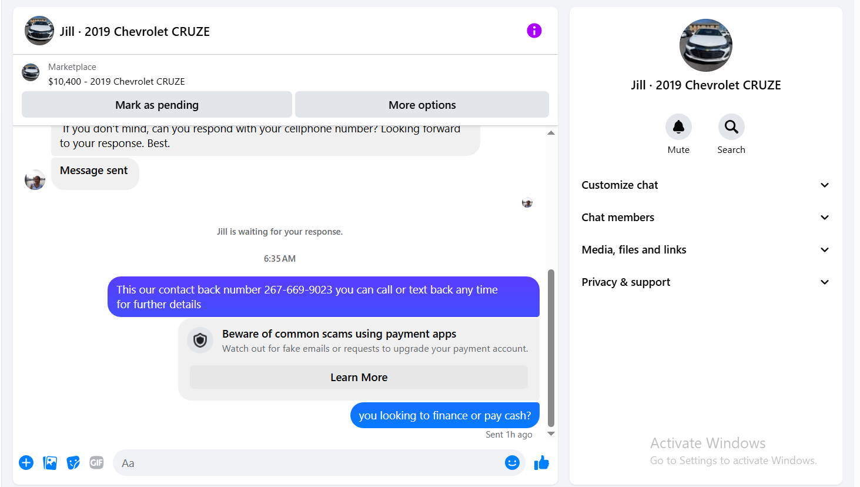Open conversation information with the purple info icon
Screen dimensions: 860x487
tap(534, 31)
